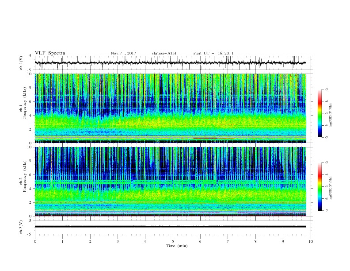Click time axis tick label "1"
Viewport: 350px width, 271px height.
(62, 241)
